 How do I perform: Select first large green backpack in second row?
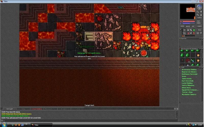tap(182, 55)
